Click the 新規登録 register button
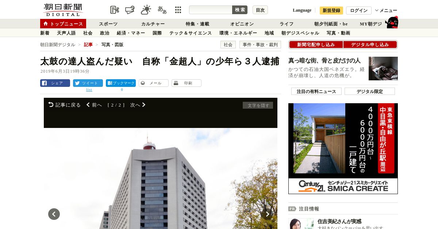Image resolution: width=438 pixels, height=229 pixels. (331, 10)
